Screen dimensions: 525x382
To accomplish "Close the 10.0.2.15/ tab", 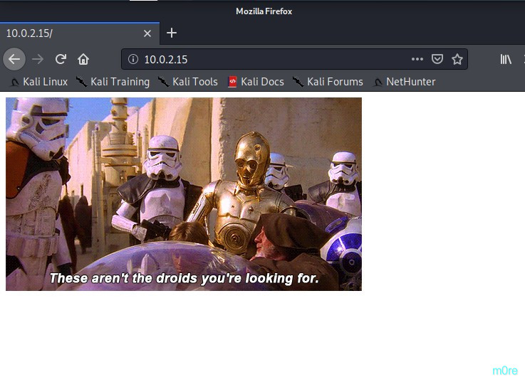I will click(147, 33).
